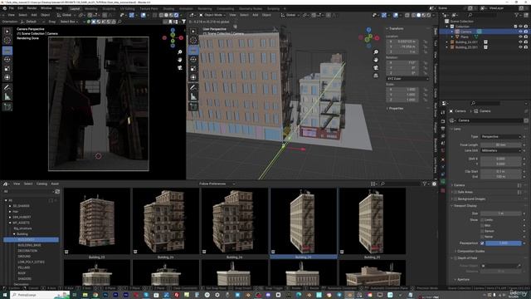
Task: Select the Scale tool in the camera viewport
Action: click(x=7, y=68)
